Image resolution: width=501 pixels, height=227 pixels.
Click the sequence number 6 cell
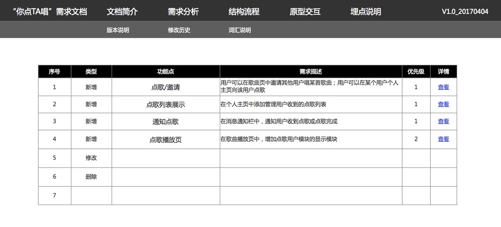click(x=54, y=177)
